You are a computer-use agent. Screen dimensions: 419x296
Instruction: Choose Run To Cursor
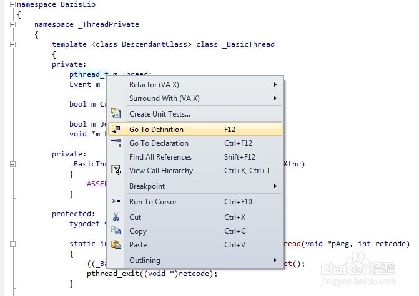(195, 202)
